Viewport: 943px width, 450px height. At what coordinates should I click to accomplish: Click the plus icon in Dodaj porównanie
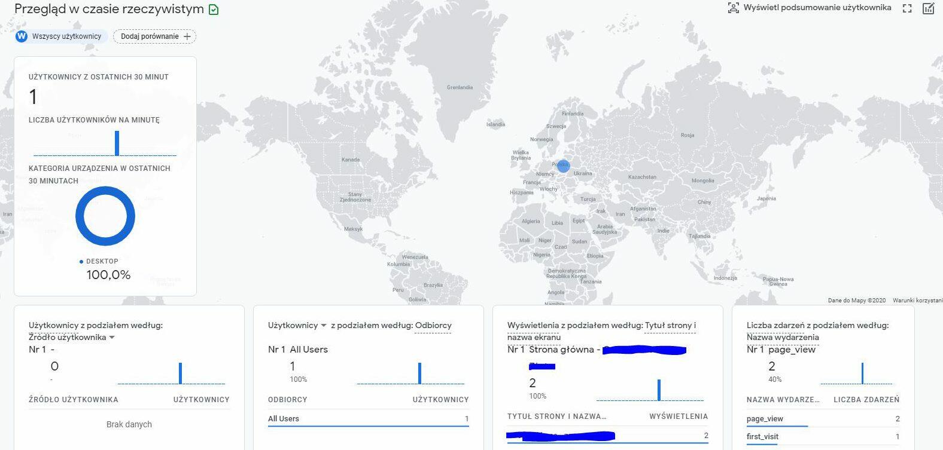coord(187,36)
